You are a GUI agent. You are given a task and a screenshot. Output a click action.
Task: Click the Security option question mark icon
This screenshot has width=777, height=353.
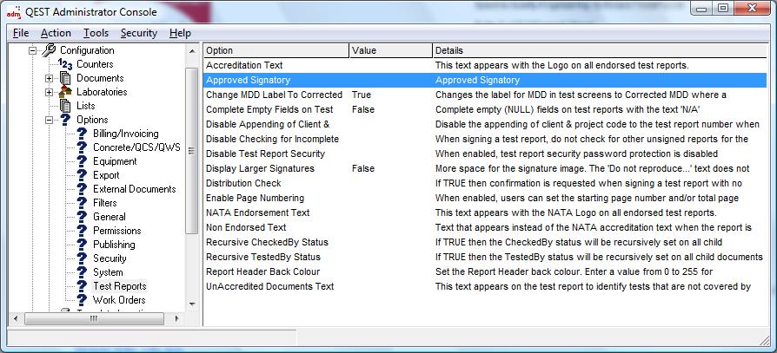82,258
